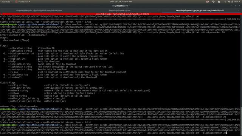Click the '--configDir string' global flag line
This screenshot has height=136, width=242.
(56, 88)
